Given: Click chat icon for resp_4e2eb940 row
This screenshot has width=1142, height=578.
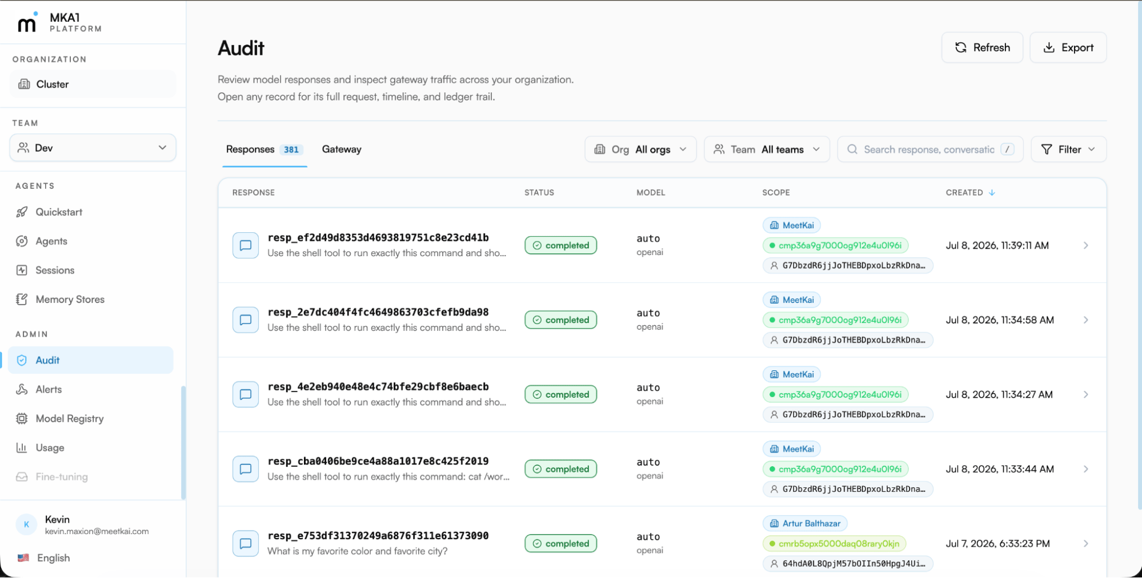Looking at the screenshot, I should (246, 395).
